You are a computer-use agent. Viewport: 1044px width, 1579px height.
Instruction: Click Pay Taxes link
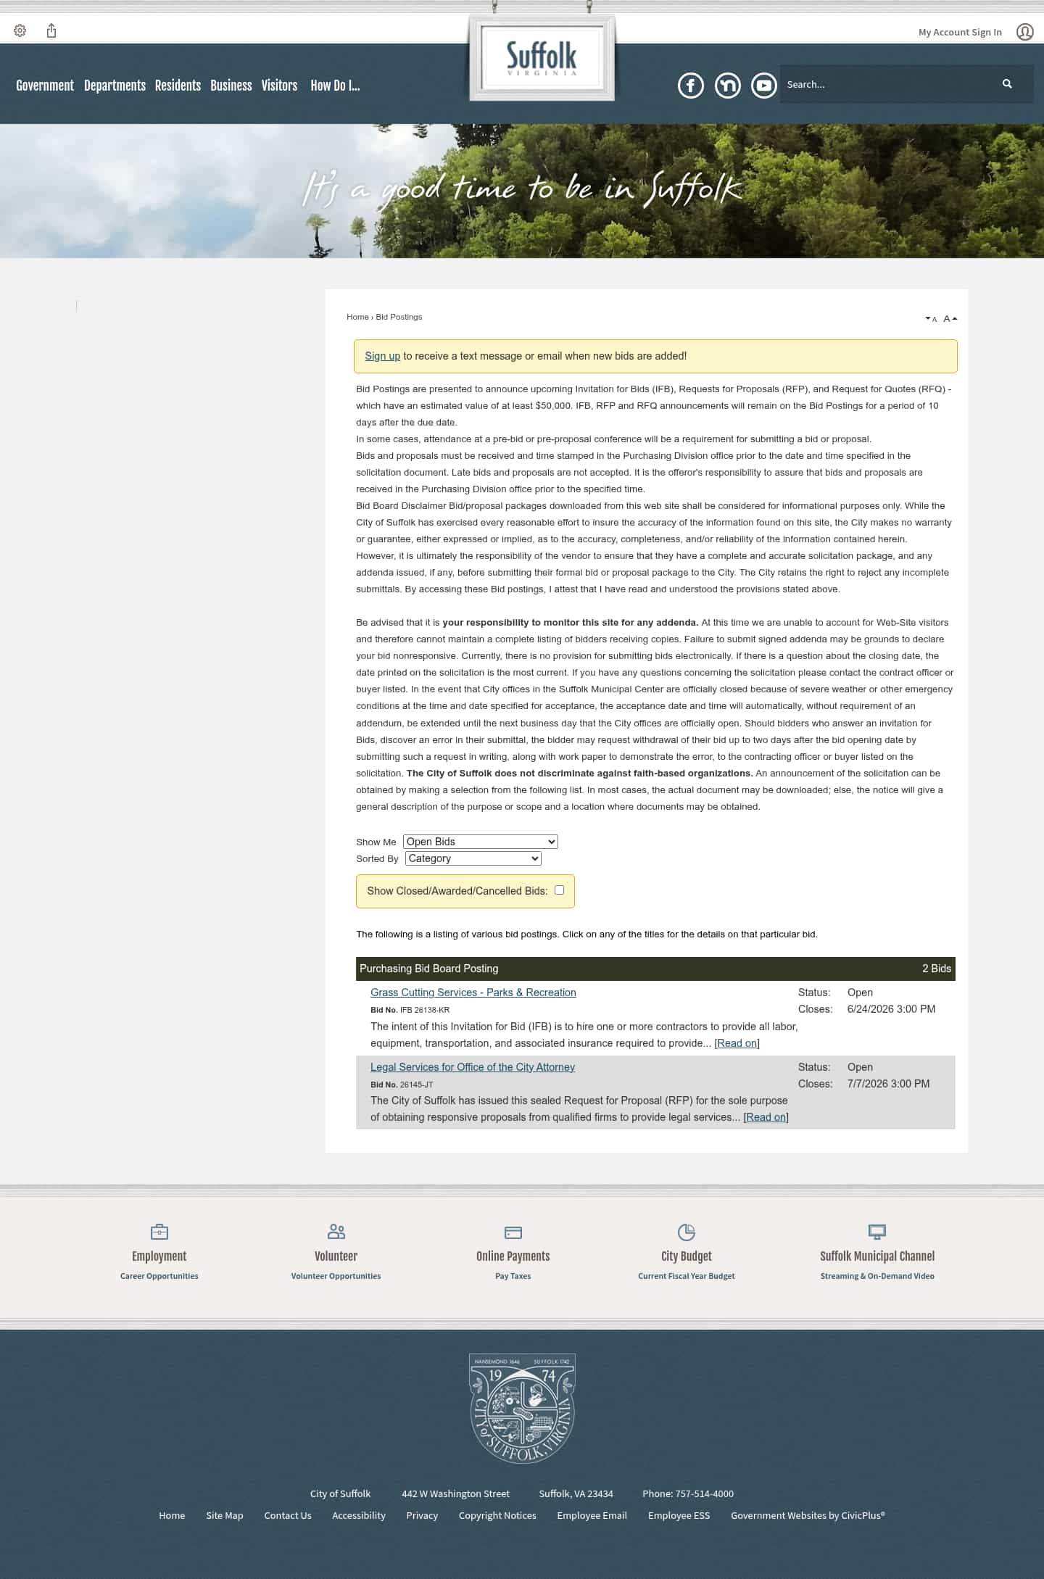click(513, 1276)
